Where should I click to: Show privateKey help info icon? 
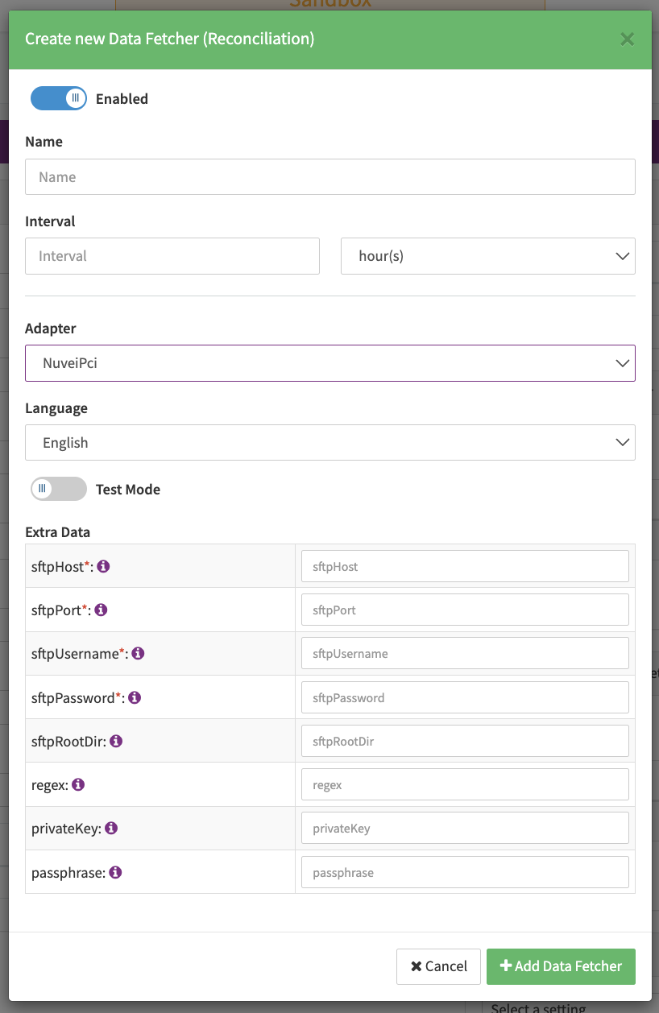pos(112,828)
